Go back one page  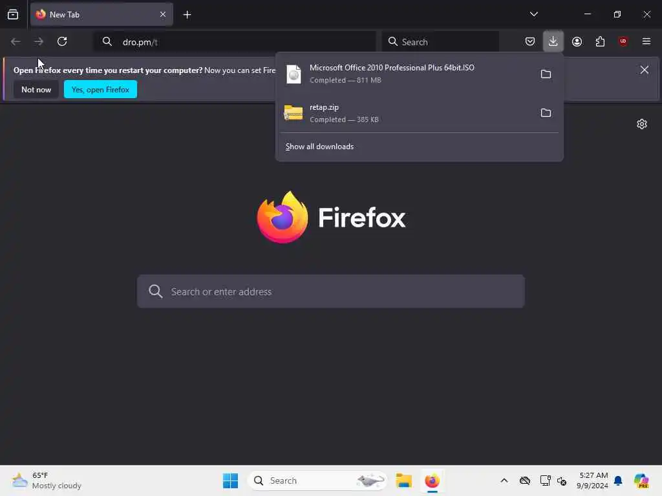pos(16,41)
